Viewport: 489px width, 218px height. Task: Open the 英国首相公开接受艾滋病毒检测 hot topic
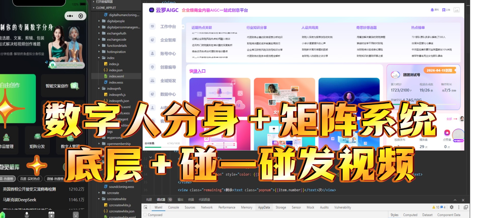click(x=29, y=189)
